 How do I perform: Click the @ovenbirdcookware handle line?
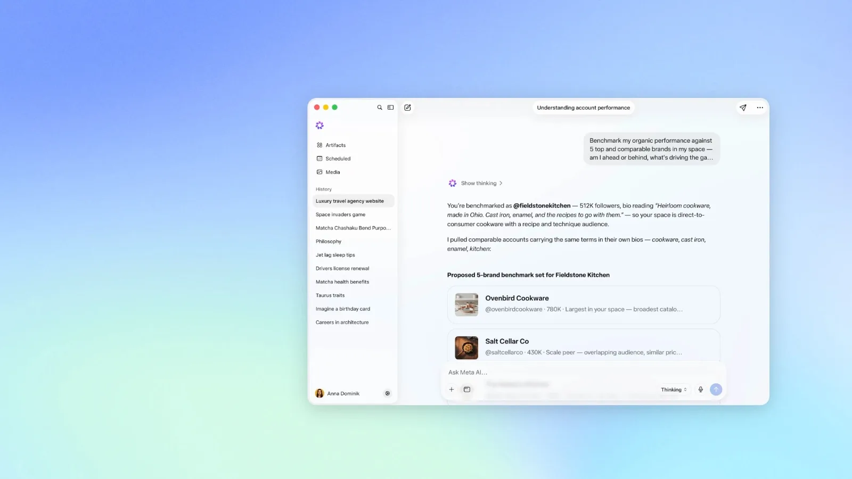(584, 309)
